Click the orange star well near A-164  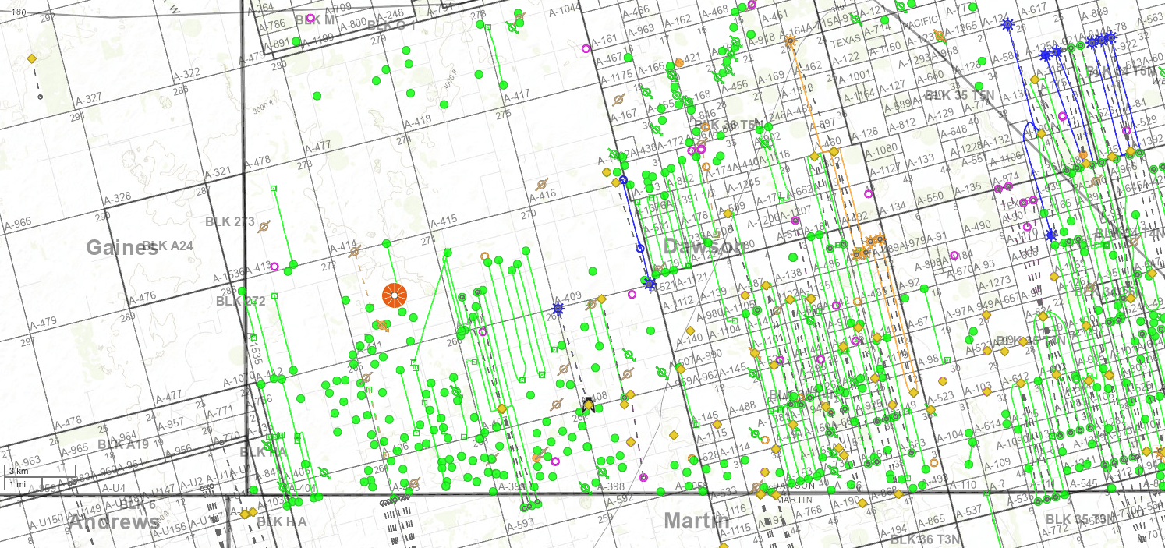(x=791, y=40)
